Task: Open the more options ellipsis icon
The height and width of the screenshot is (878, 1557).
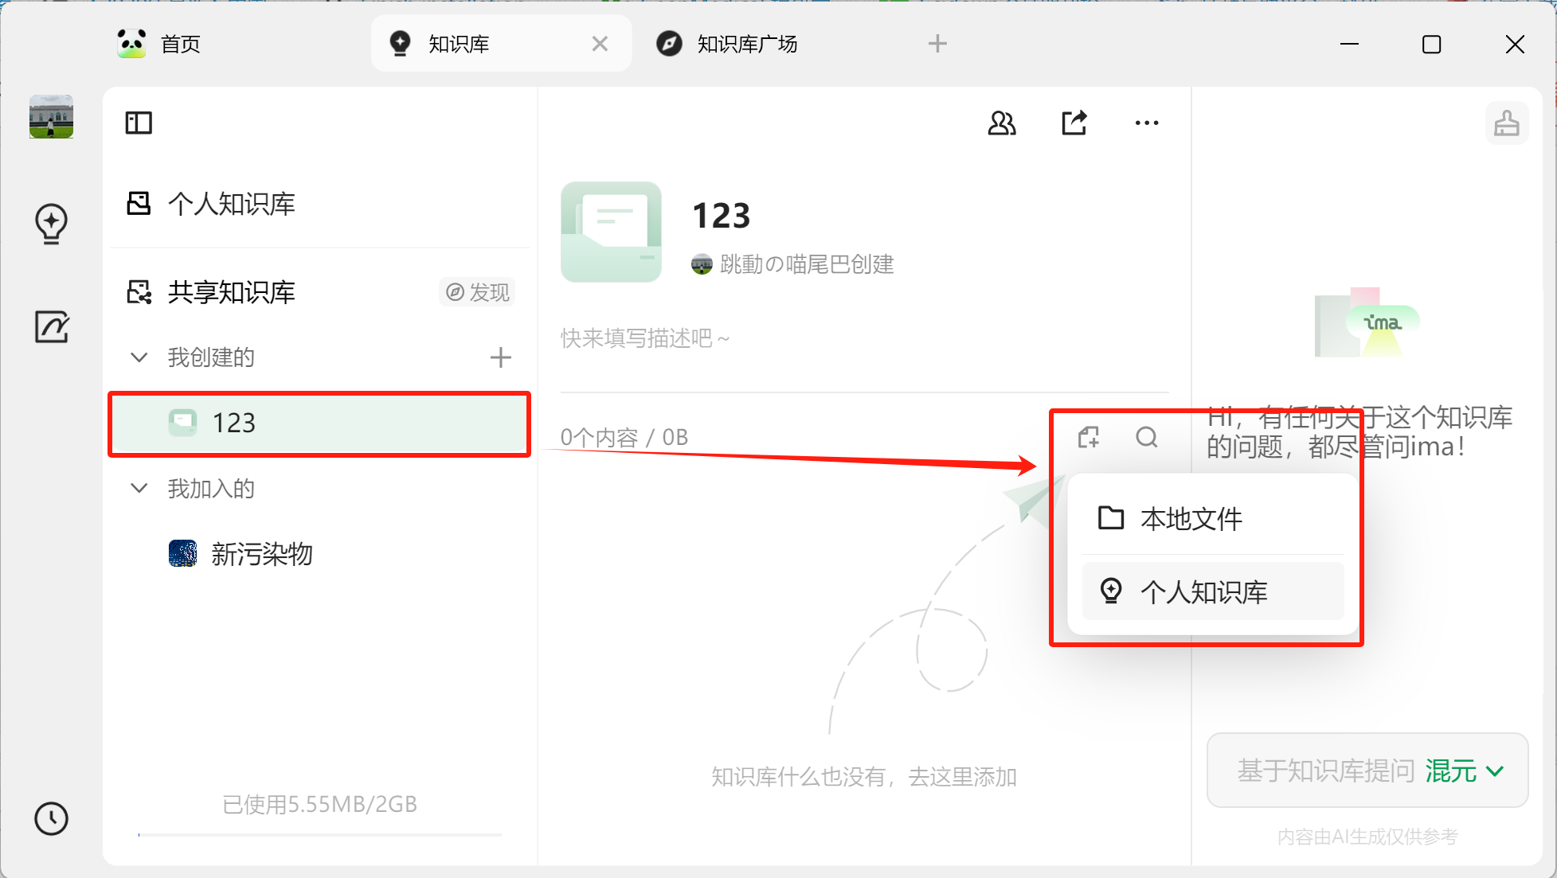Action: (x=1146, y=123)
